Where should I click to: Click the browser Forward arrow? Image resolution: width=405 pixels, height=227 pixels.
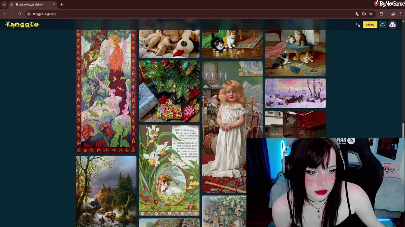tap(12, 14)
